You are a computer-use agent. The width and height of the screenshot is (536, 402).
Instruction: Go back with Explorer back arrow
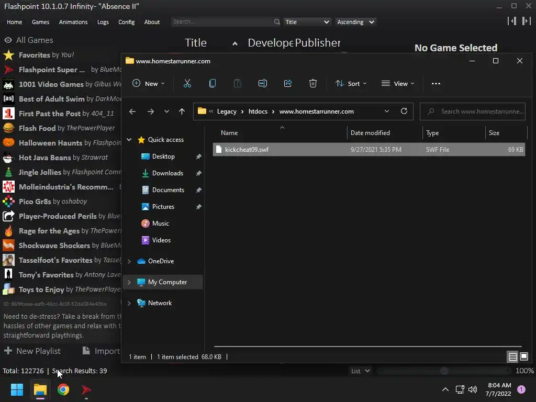[x=132, y=111]
